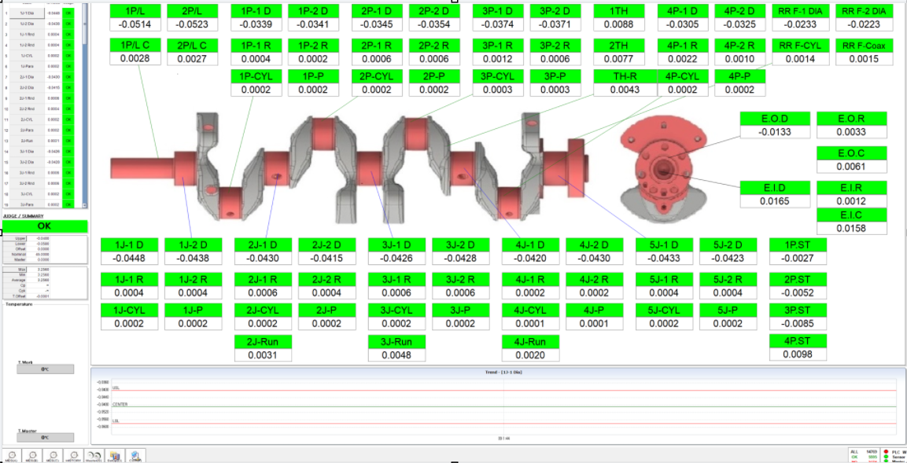Click the second MES toolbar icon
907x463 pixels.
pos(32,455)
